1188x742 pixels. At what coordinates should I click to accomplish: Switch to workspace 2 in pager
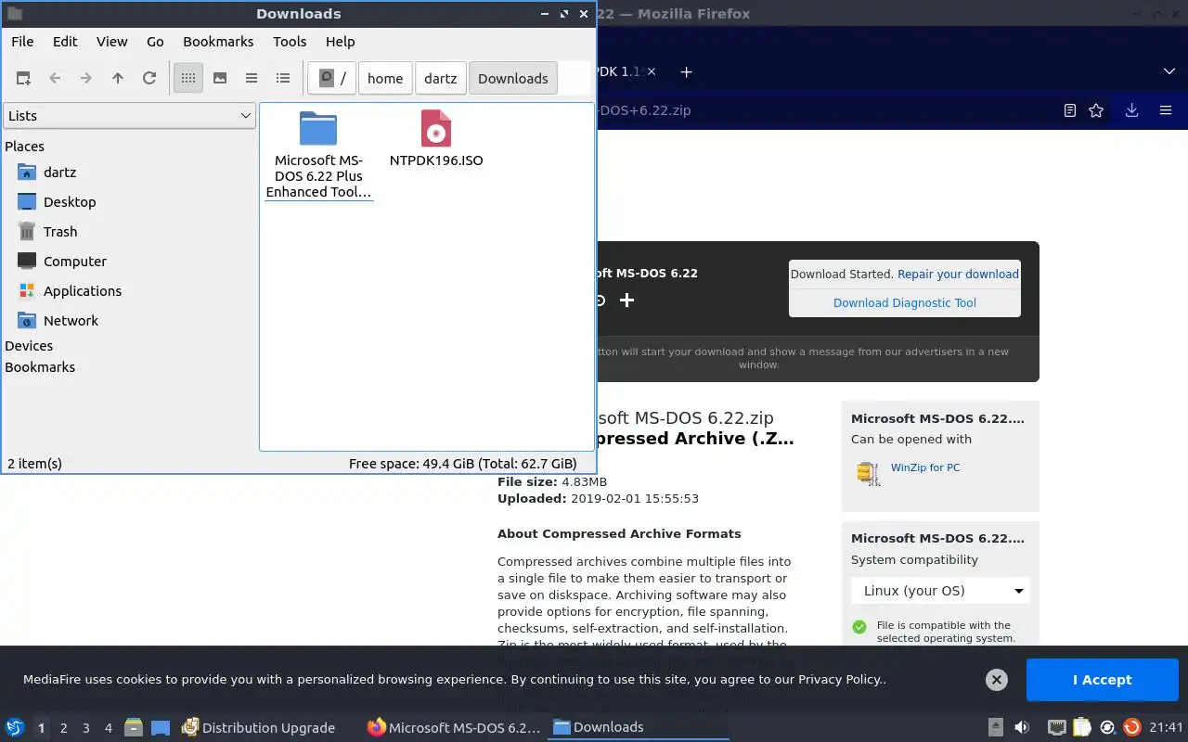click(x=64, y=728)
